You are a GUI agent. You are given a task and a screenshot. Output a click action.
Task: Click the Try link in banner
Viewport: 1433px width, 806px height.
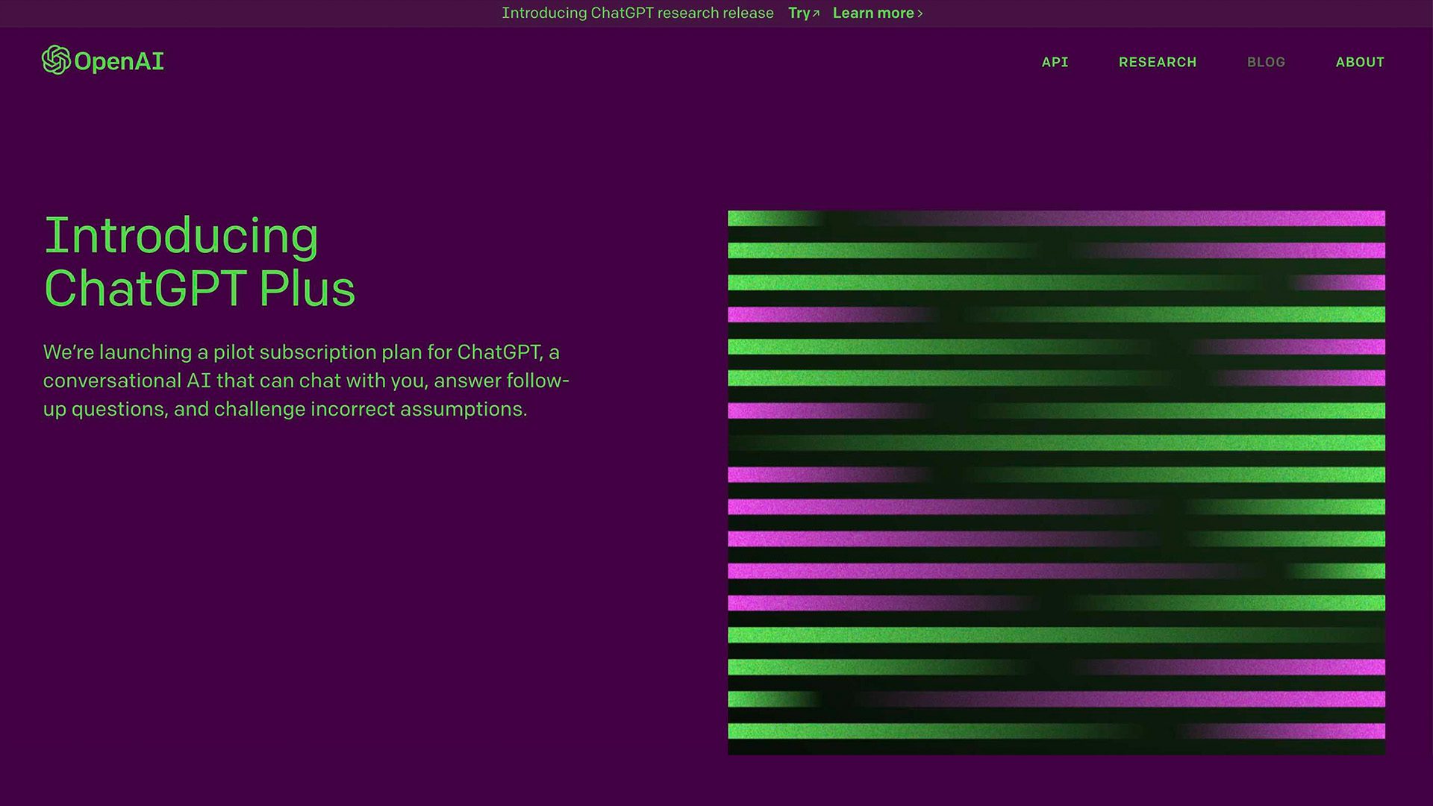804,13
